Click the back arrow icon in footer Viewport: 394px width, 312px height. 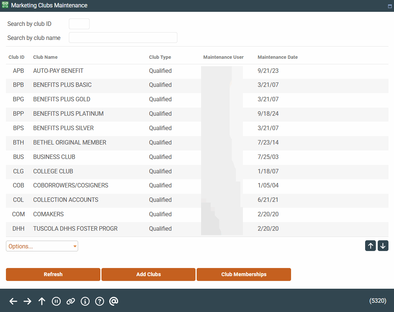(x=13, y=301)
